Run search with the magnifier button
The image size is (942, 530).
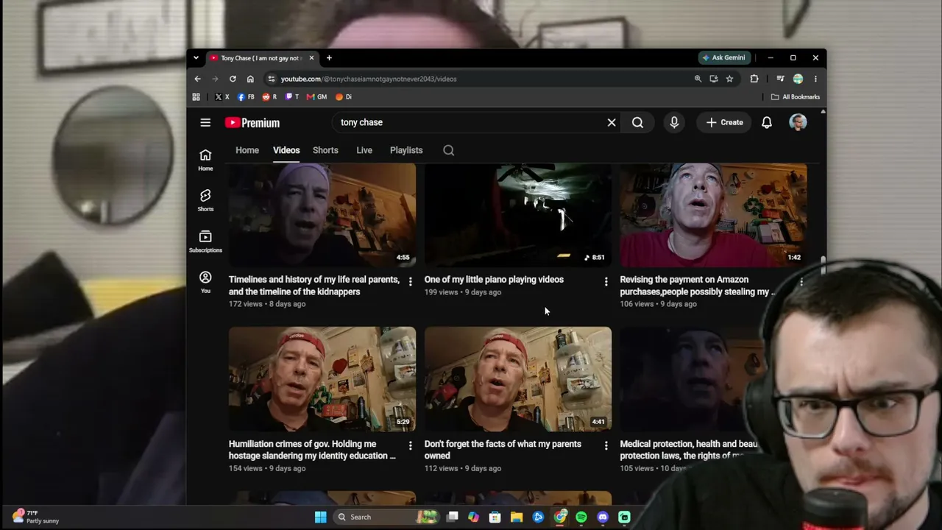click(637, 123)
